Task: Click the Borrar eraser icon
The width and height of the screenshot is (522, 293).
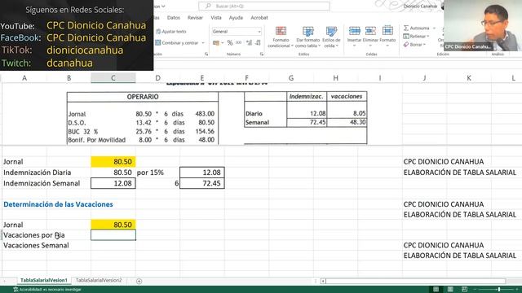Action: (406, 45)
